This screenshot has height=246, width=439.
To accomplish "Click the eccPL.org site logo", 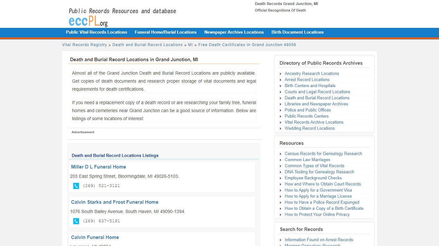I will [x=88, y=21].
